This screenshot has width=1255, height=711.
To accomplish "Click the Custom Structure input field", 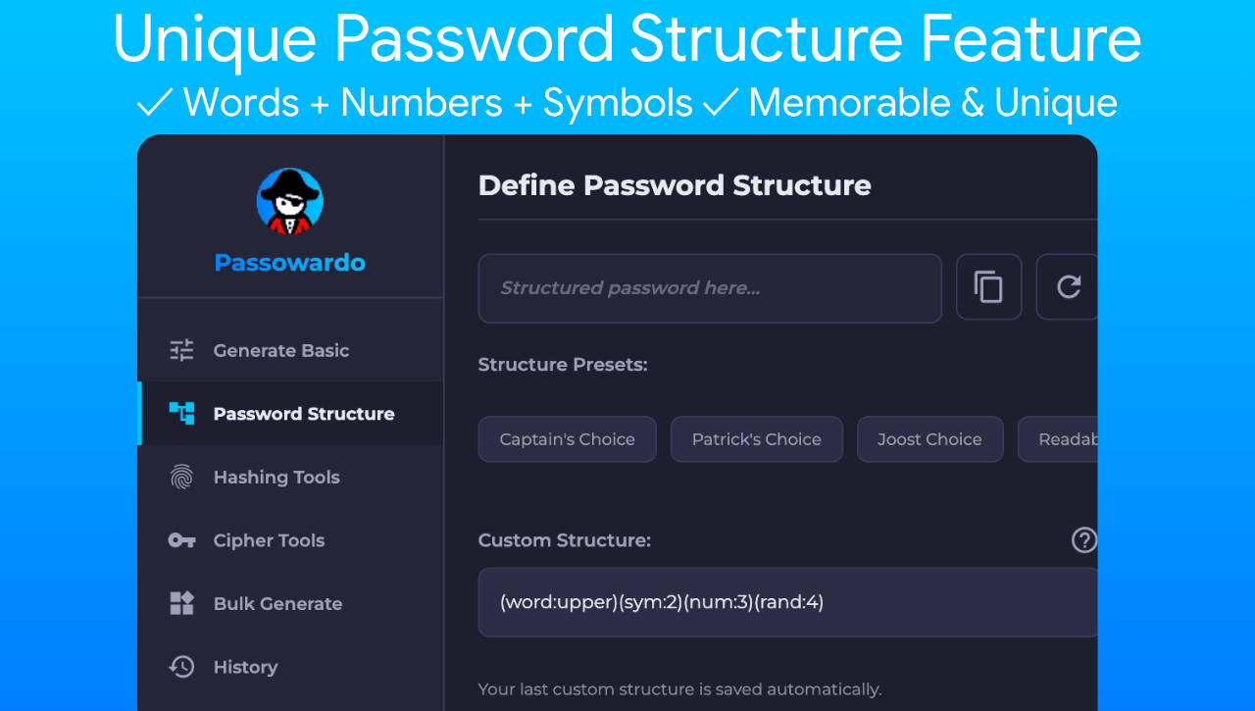I will [x=784, y=602].
